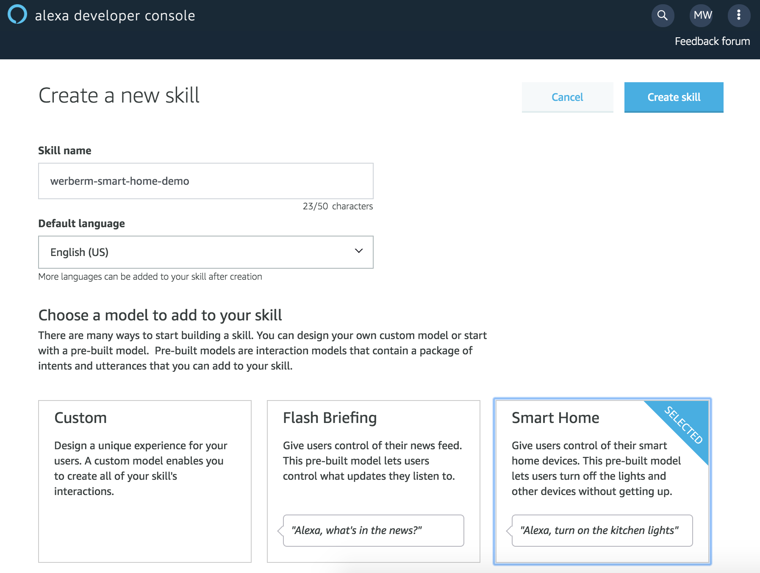Click the Default language label
This screenshot has height=573, width=760.
point(81,223)
